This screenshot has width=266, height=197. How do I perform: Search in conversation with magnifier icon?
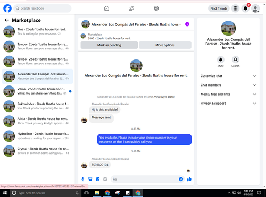[x=236, y=59]
